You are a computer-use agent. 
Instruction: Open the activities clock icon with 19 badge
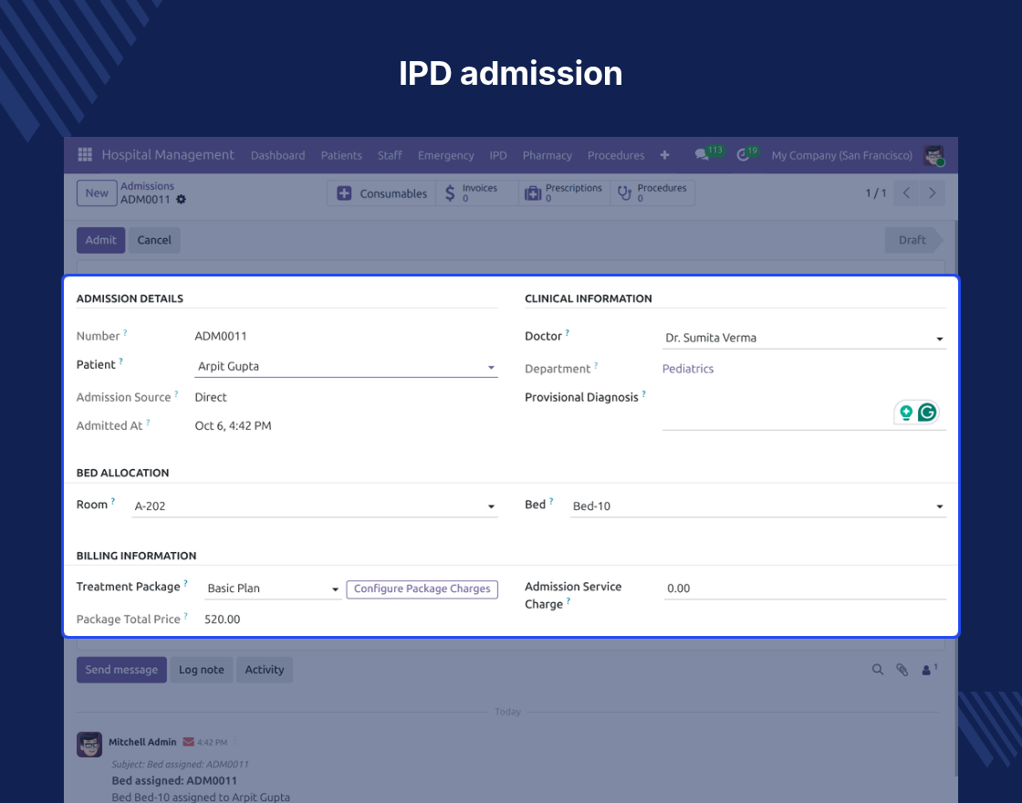(743, 155)
